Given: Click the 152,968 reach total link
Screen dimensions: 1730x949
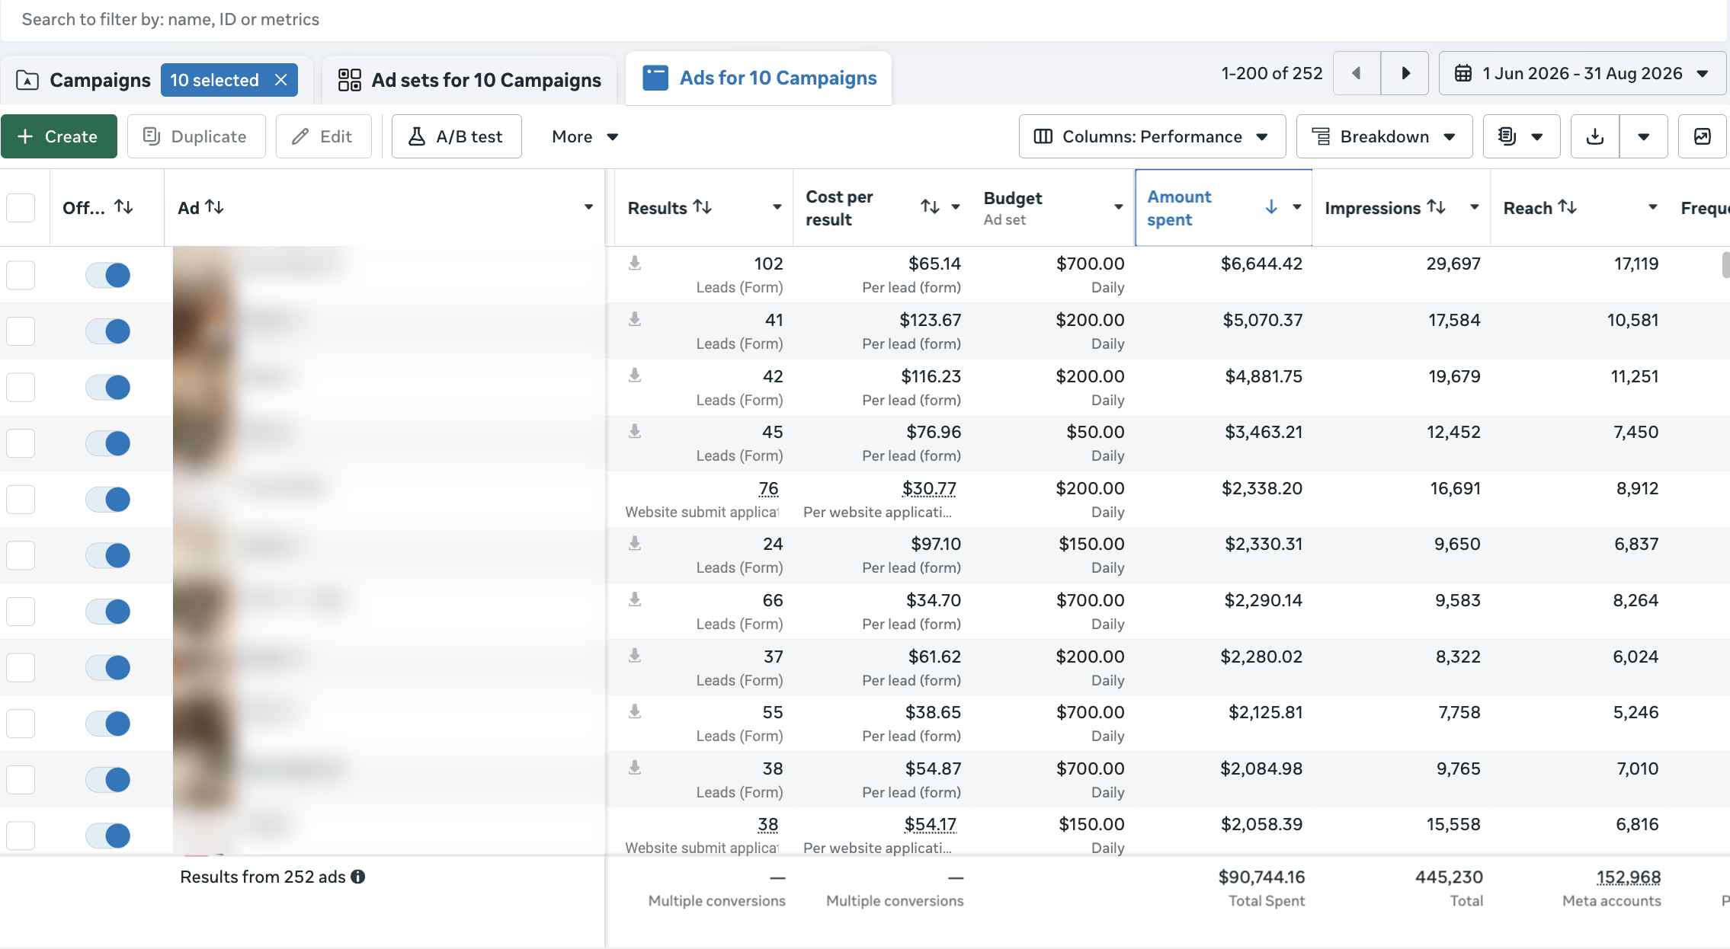Looking at the screenshot, I should click(1629, 877).
